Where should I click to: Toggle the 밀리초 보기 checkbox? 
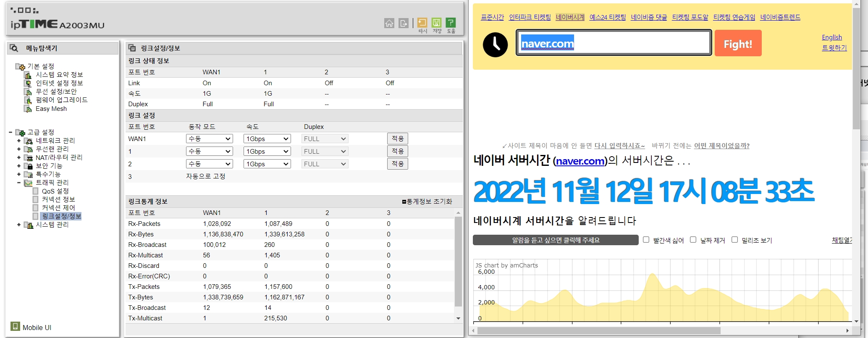(734, 240)
